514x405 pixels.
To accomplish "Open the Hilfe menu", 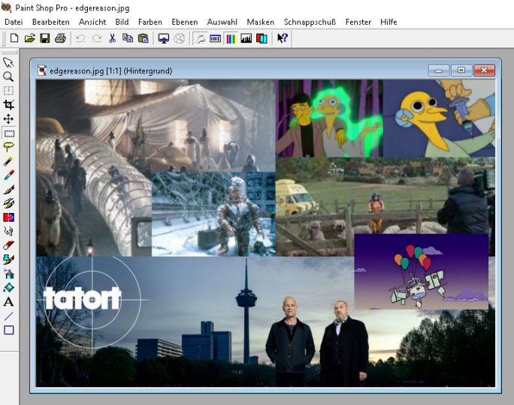I will [389, 22].
